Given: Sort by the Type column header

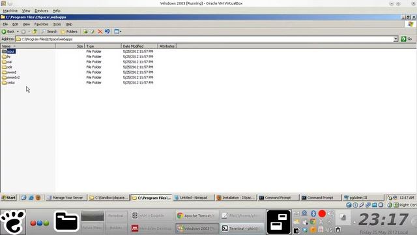Looking at the screenshot, I should (103, 46).
